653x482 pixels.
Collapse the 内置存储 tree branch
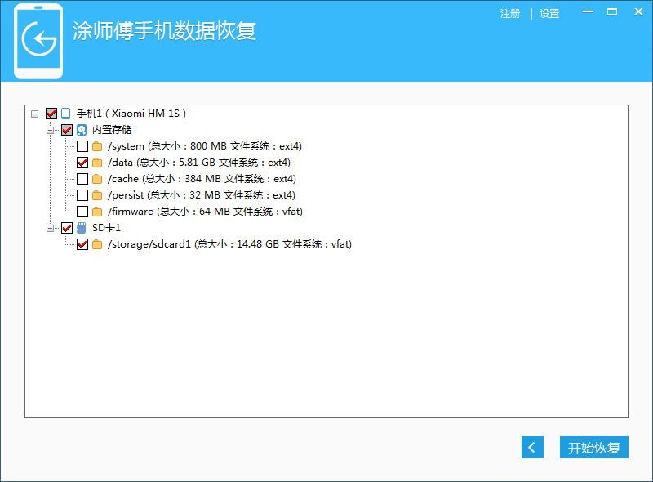[51, 130]
